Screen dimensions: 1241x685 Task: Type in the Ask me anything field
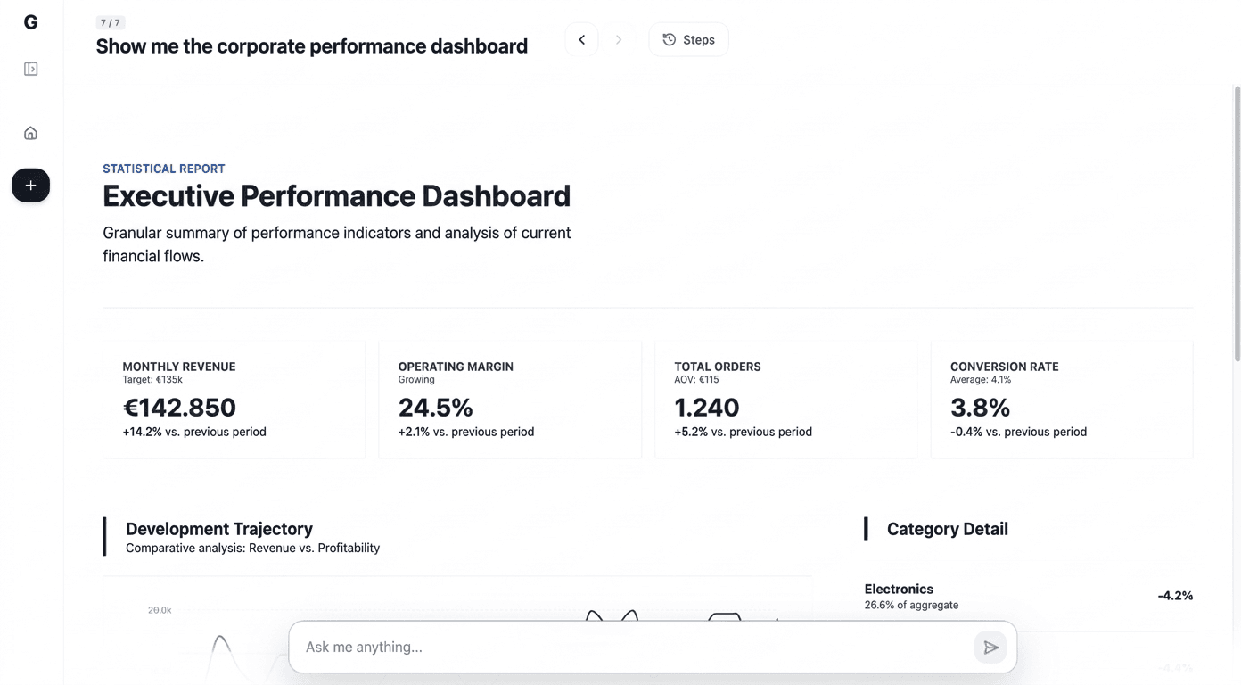point(633,647)
